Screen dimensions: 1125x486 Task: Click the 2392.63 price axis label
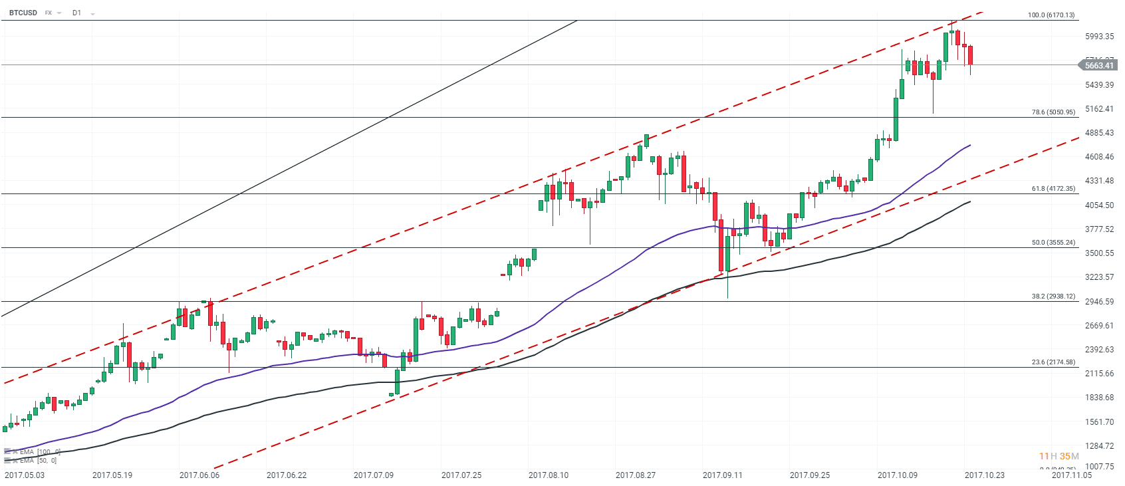1100,350
